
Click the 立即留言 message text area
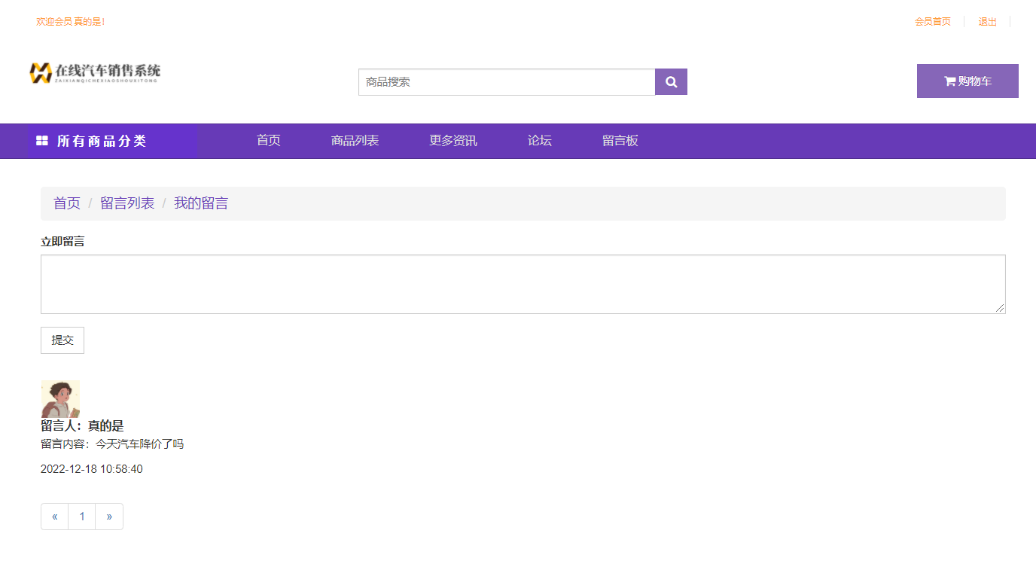523,284
